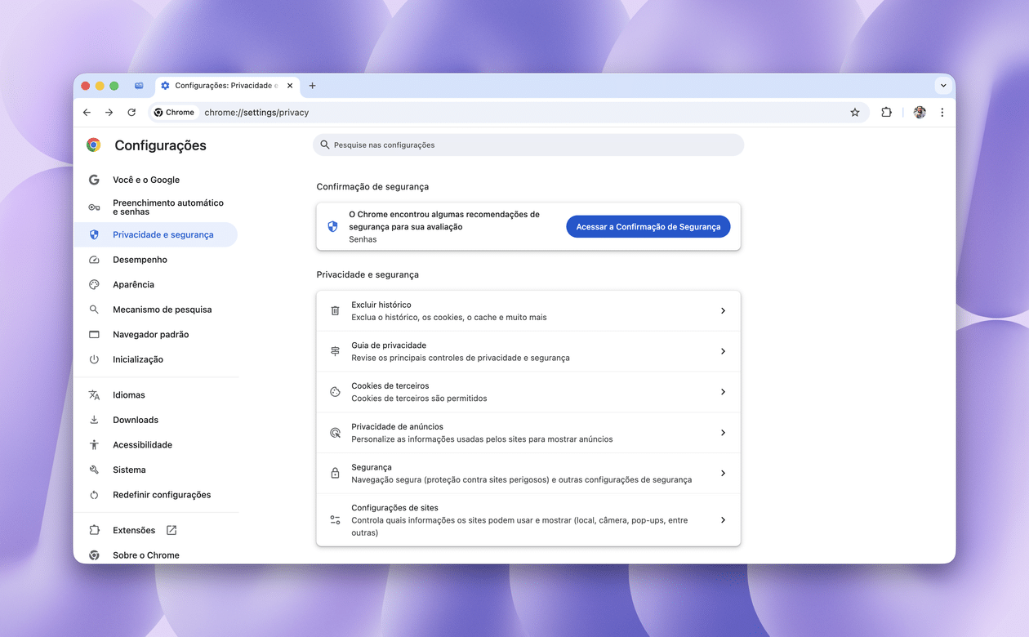This screenshot has height=637, width=1029.
Task: Close the Configurações tab
Action: pos(290,86)
